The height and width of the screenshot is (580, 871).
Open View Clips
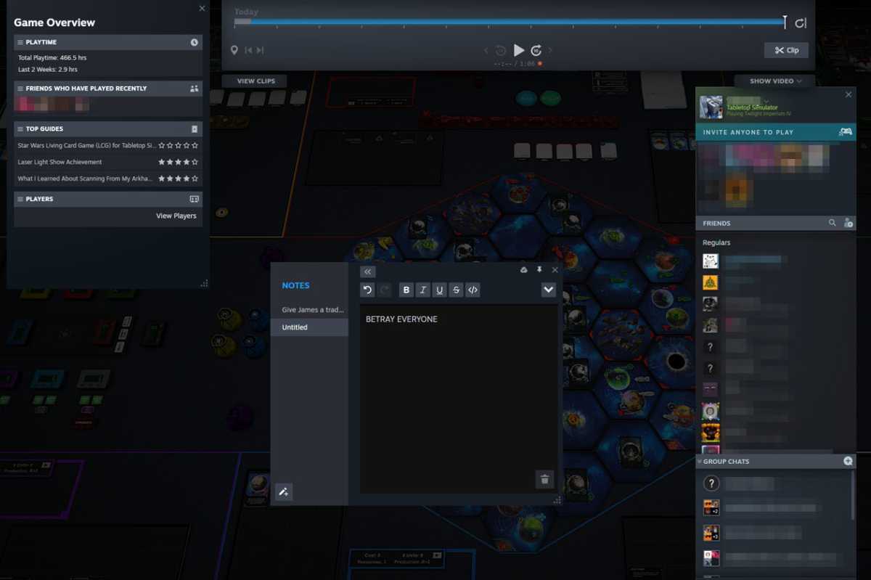255,81
